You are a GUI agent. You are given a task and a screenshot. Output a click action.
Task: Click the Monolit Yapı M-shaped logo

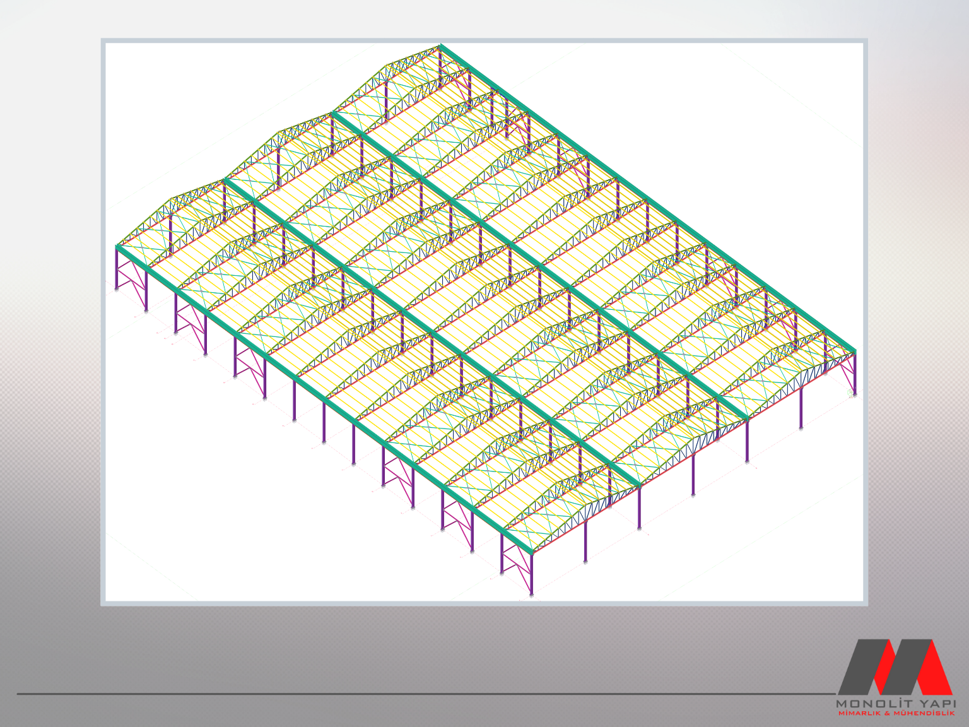[x=895, y=666]
